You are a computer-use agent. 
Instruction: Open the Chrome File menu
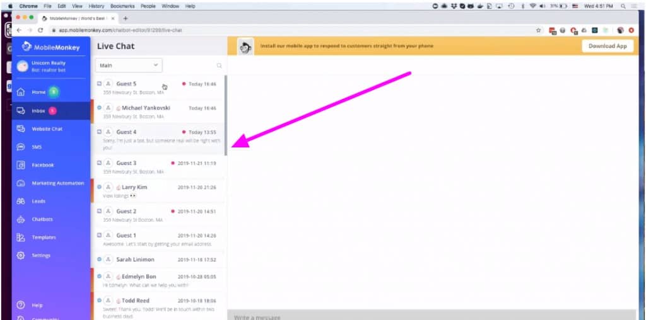pyautogui.click(x=47, y=6)
